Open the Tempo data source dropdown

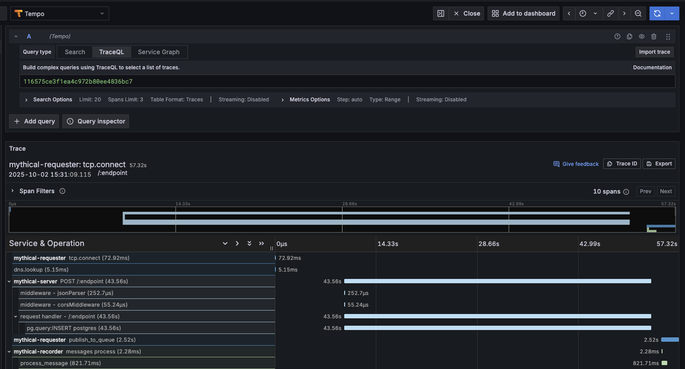coord(60,13)
